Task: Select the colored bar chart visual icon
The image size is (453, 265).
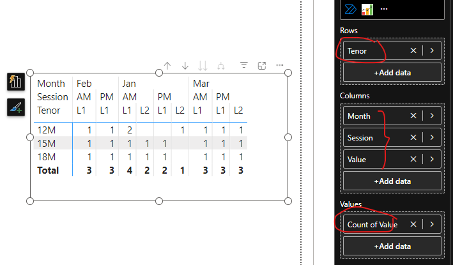Action: click(x=367, y=10)
